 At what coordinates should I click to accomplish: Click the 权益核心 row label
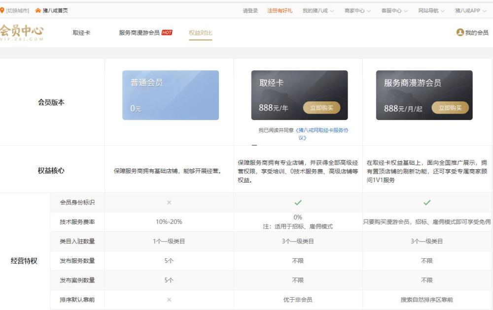coord(51,171)
